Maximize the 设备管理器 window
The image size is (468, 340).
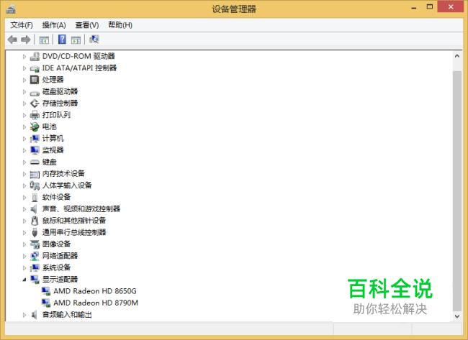tap(430, 7)
